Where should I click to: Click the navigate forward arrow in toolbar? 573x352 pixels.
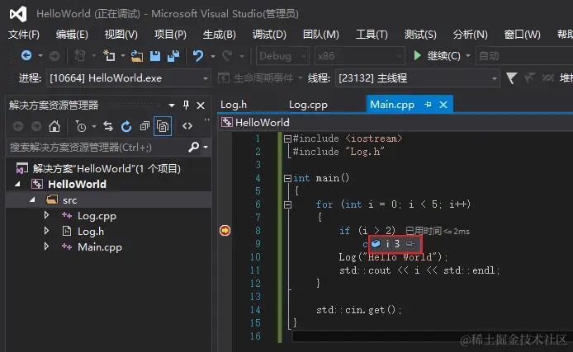[54, 56]
